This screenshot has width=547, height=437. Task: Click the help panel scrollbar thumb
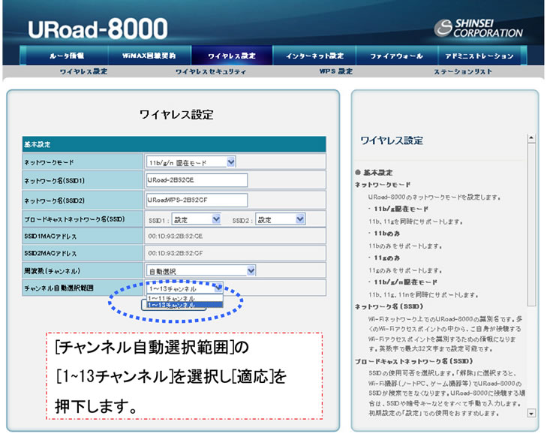[x=531, y=224]
